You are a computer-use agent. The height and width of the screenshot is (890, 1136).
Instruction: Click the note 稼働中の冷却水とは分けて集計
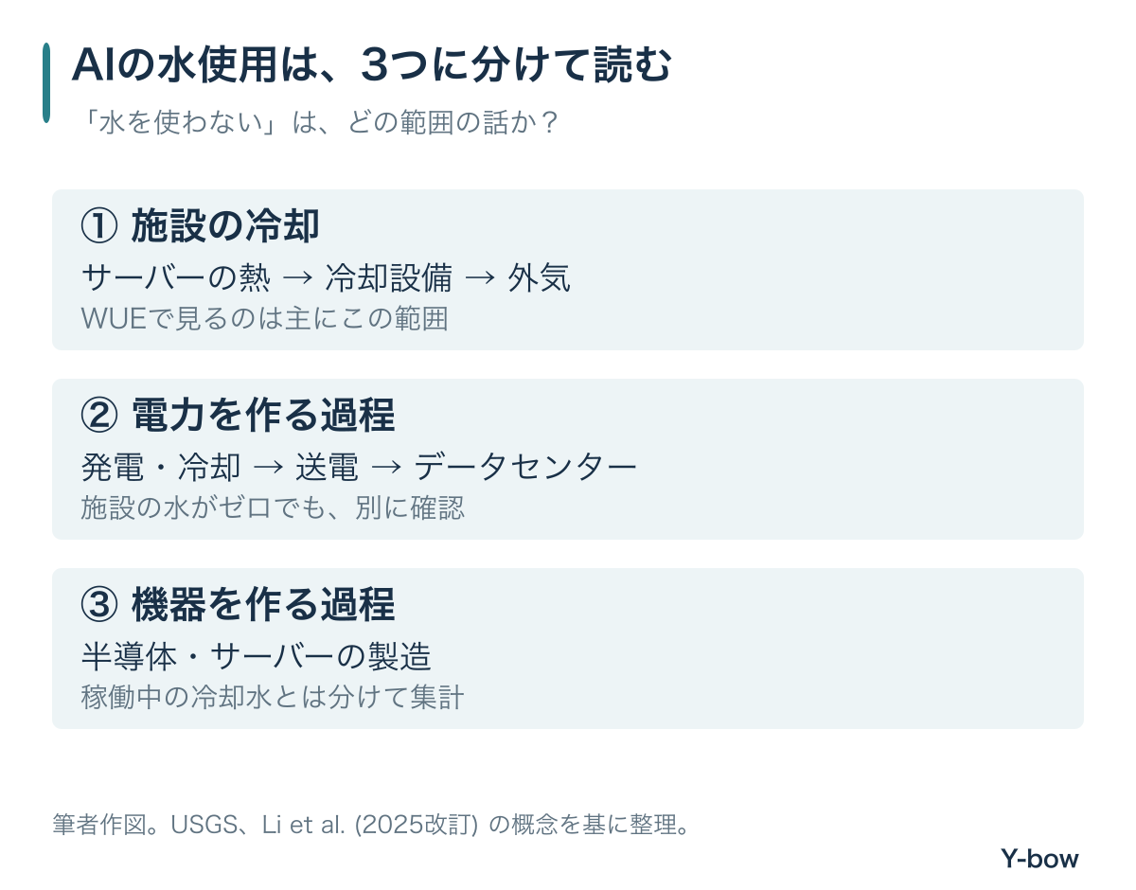273,698
